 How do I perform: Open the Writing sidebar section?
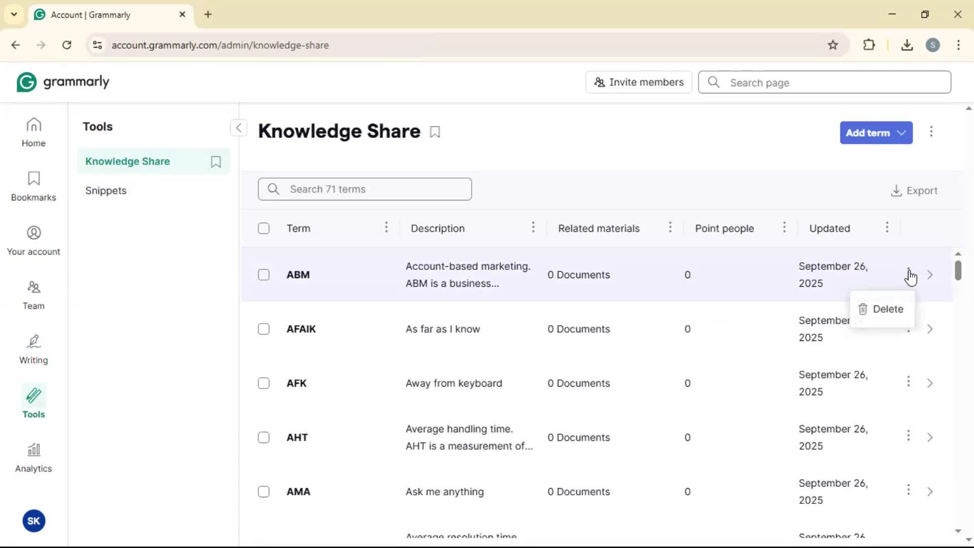click(x=33, y=349)
